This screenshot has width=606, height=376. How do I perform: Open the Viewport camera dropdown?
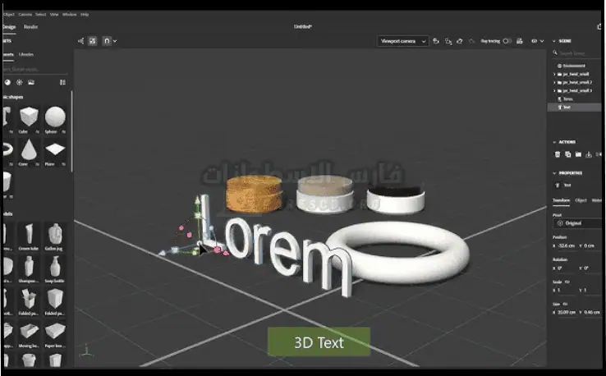pyautogui.click(x=402, y=40)
